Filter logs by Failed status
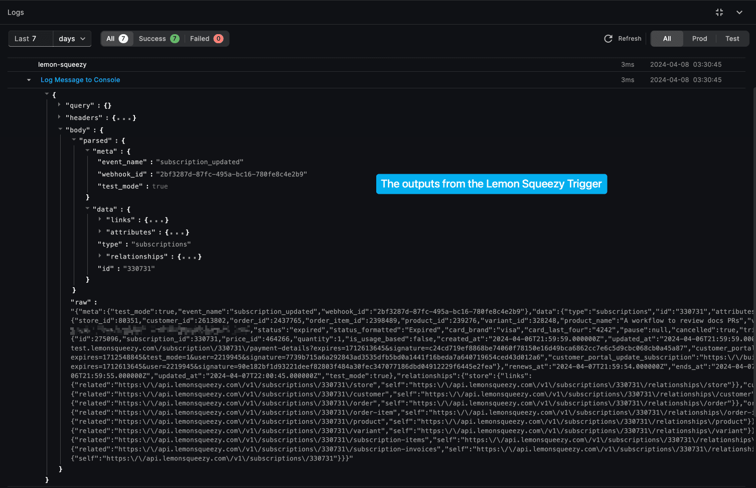The width and height of the screenshot is (756, 488). click(206, 39)
